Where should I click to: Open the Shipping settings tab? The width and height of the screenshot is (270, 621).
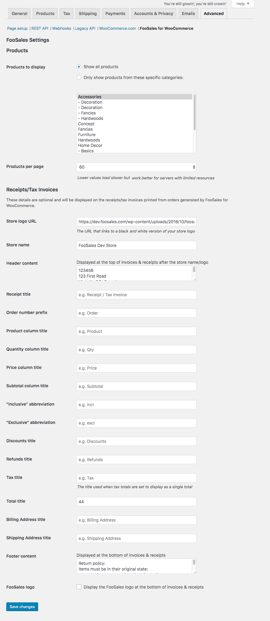[x=88, y=14]
